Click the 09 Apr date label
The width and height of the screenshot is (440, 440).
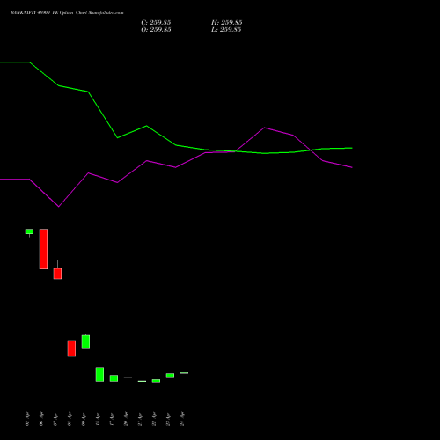[x=84, y=419]
